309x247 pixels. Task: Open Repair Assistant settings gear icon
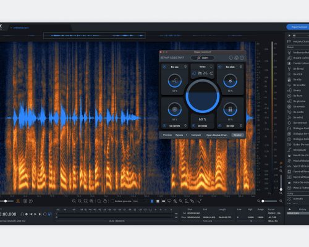tap(236, 58)
